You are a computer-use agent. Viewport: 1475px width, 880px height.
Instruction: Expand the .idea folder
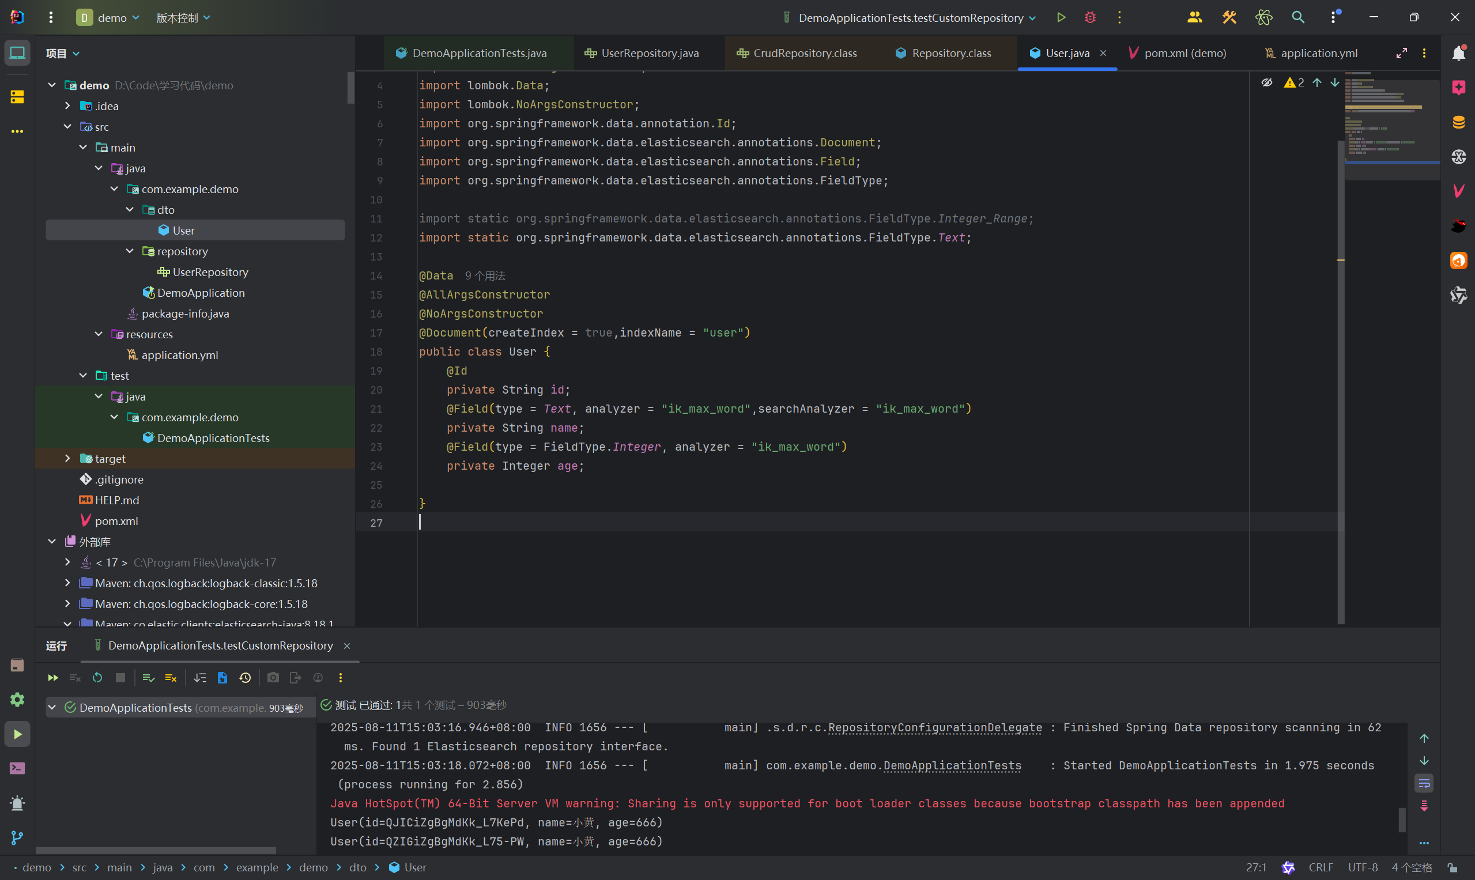(67, 105)
